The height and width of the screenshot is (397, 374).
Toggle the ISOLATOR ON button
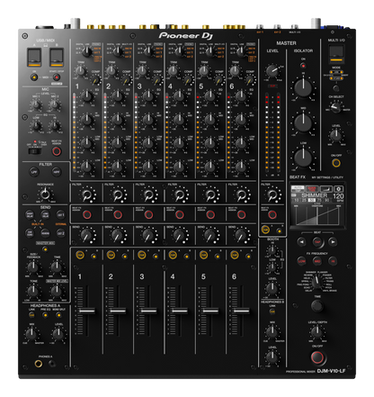pyautogui.click(x=303, y=65)
